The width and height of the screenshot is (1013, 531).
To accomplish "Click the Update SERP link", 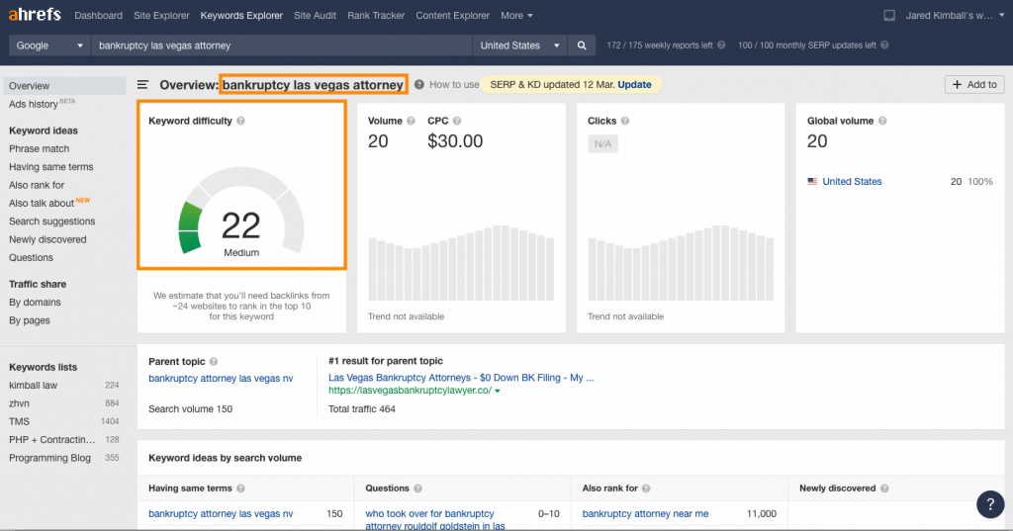I will pyautogui.click(x=634, y=85).
